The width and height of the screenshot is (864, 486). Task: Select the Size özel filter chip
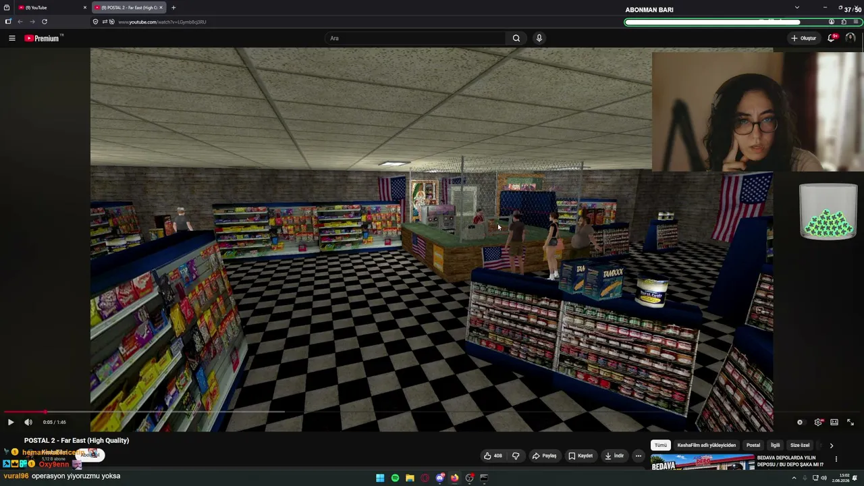(x=800, y=446)
